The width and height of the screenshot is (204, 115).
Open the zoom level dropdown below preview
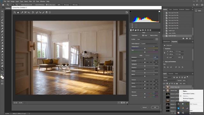25,103
